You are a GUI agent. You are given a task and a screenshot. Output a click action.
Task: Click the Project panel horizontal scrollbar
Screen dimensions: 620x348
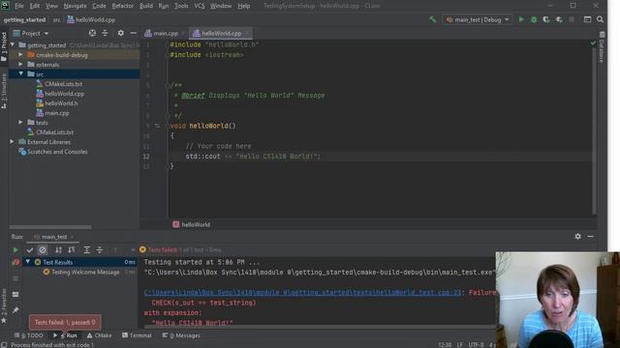click(50, 227)
